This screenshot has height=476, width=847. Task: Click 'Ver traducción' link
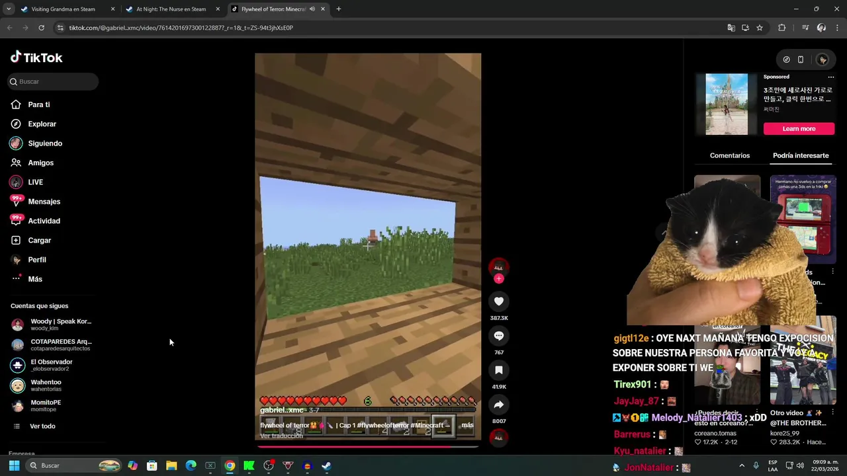click(281, 436)
